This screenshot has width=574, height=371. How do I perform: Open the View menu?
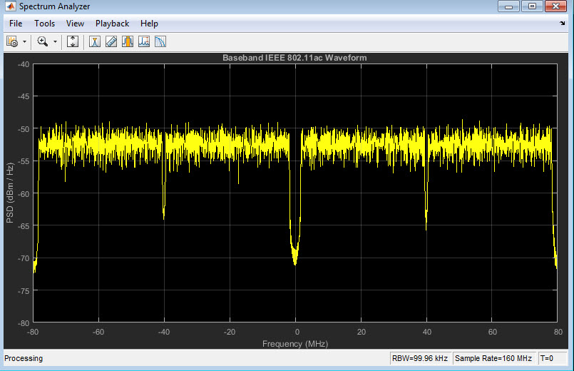[x=75, y=24]
